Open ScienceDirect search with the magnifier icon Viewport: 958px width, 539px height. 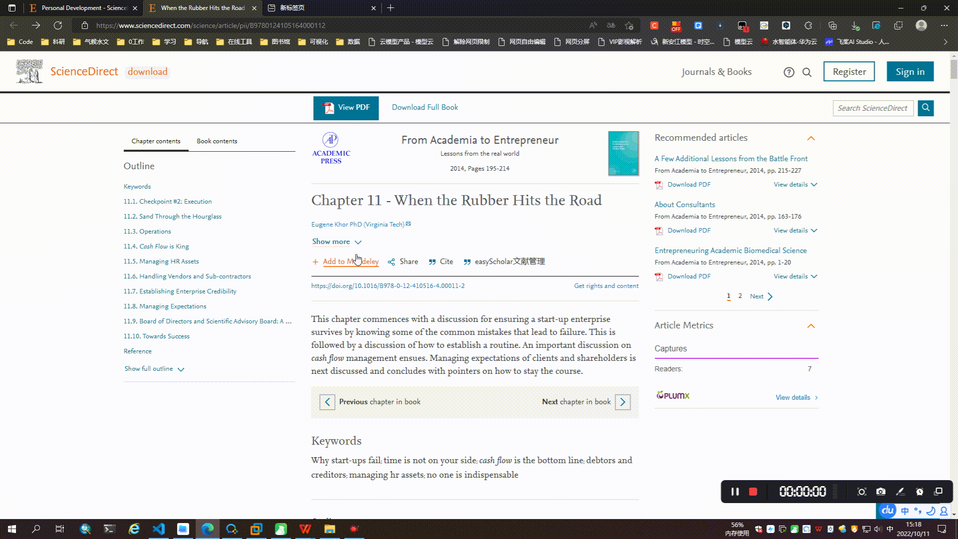point(807,72)
